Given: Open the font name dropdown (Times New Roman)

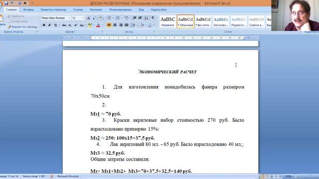Looking at the screenshot, I should (70, 18).
